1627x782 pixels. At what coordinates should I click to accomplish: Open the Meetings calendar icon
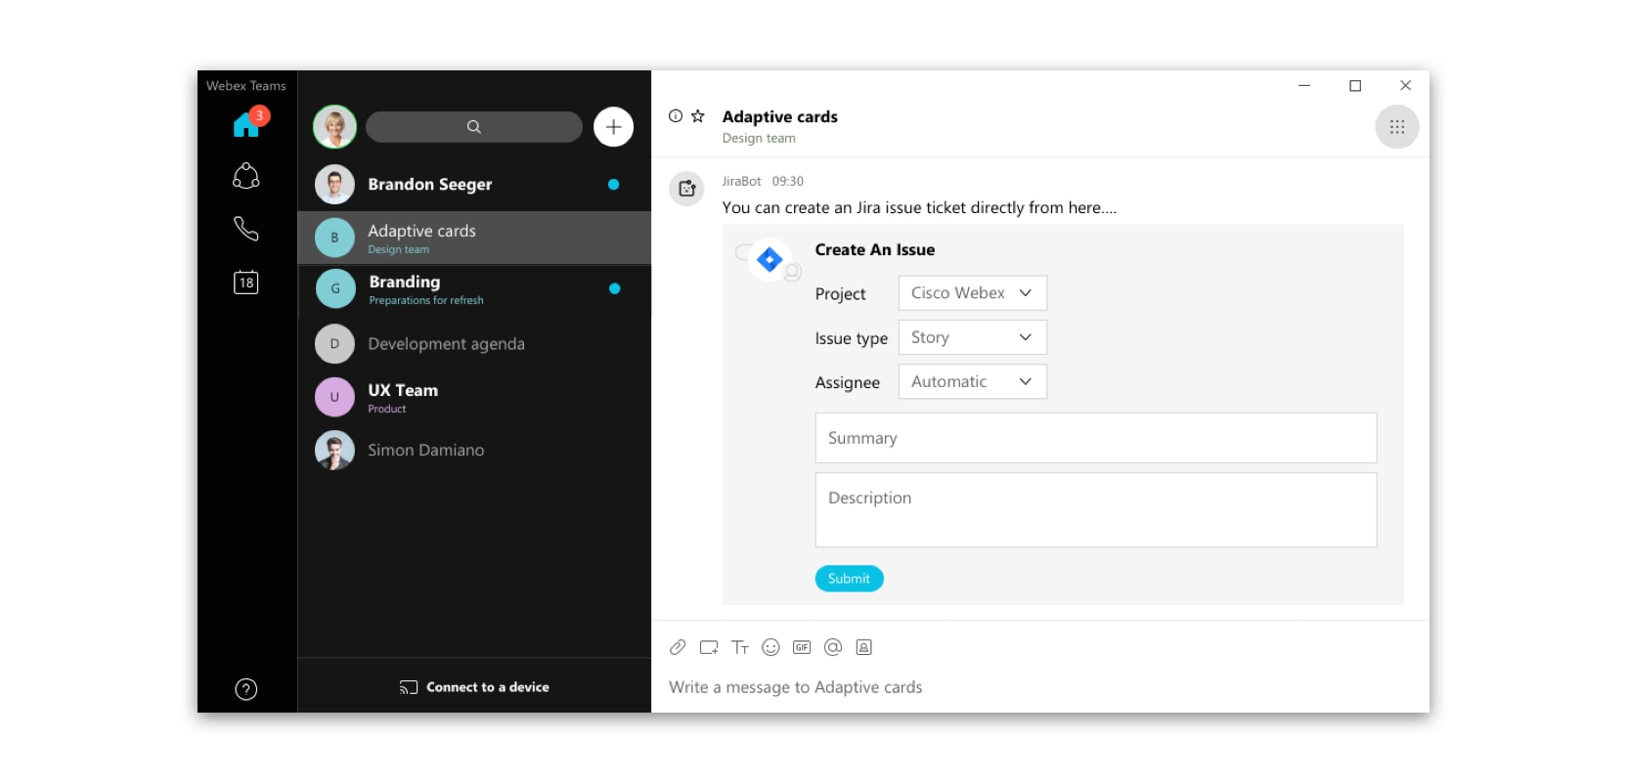pyautogui.click(x=246, y=282)
